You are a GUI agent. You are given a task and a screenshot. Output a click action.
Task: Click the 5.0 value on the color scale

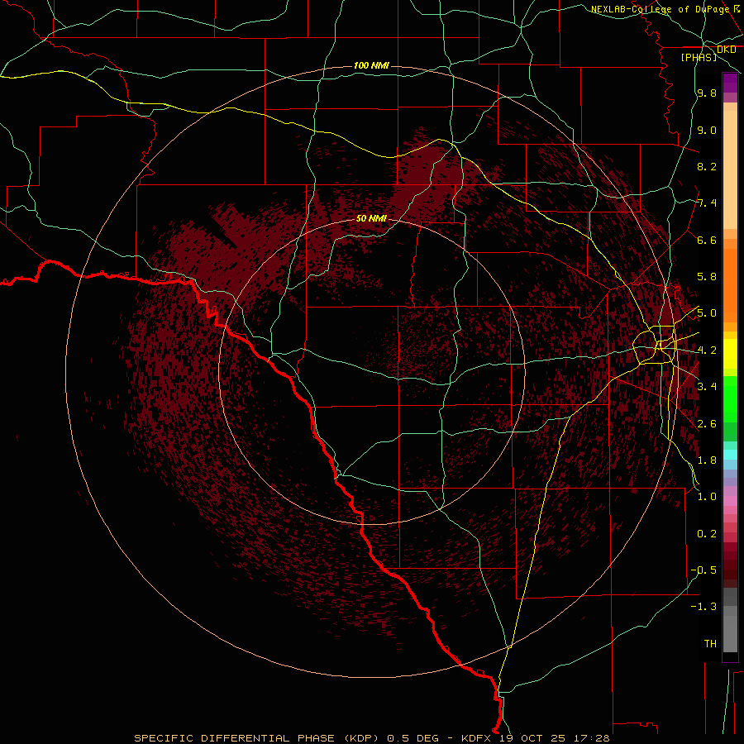(x=707, y=313)
